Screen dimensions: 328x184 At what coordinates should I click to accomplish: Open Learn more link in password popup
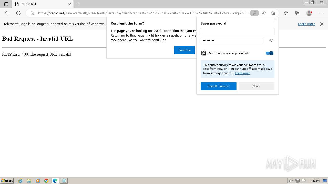coord(242,73)
